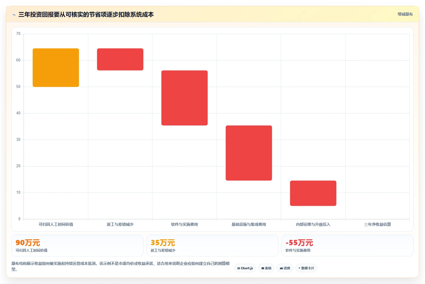Click 返工与差错减少 caption in second card
The height and width of the screenshot is (284, 425).
click(x=163, y=250)
